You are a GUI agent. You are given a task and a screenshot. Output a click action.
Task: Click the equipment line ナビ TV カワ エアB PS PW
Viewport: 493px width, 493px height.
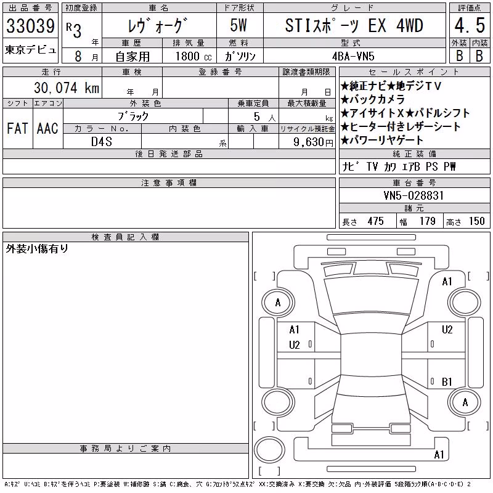(399, 166)
